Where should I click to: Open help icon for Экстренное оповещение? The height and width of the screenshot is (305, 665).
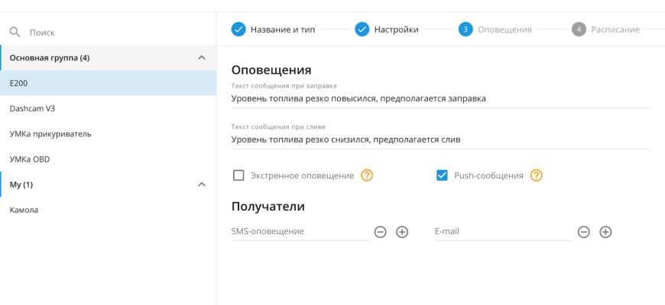point(367,175)
